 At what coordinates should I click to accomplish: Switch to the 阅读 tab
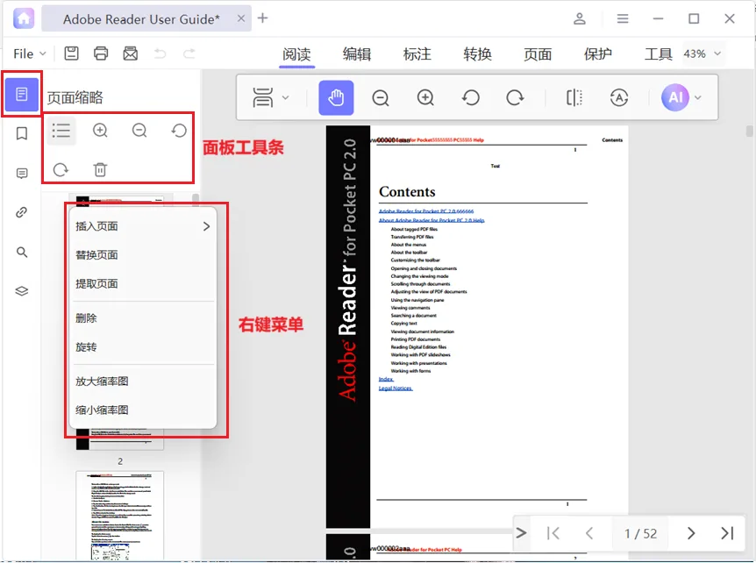296,54
